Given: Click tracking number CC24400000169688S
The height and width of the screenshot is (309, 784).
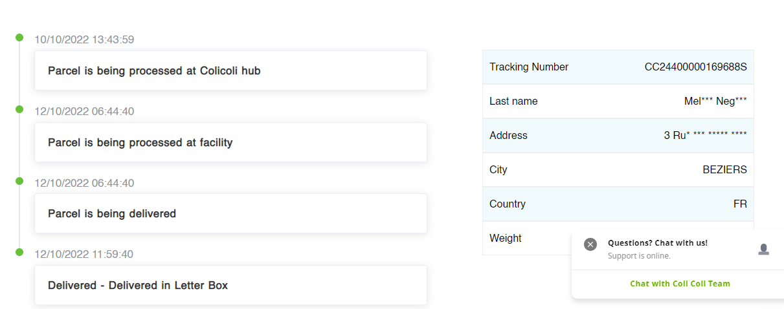Looking at the screenshot, I should pyautogui.click(x=695, y=67).
